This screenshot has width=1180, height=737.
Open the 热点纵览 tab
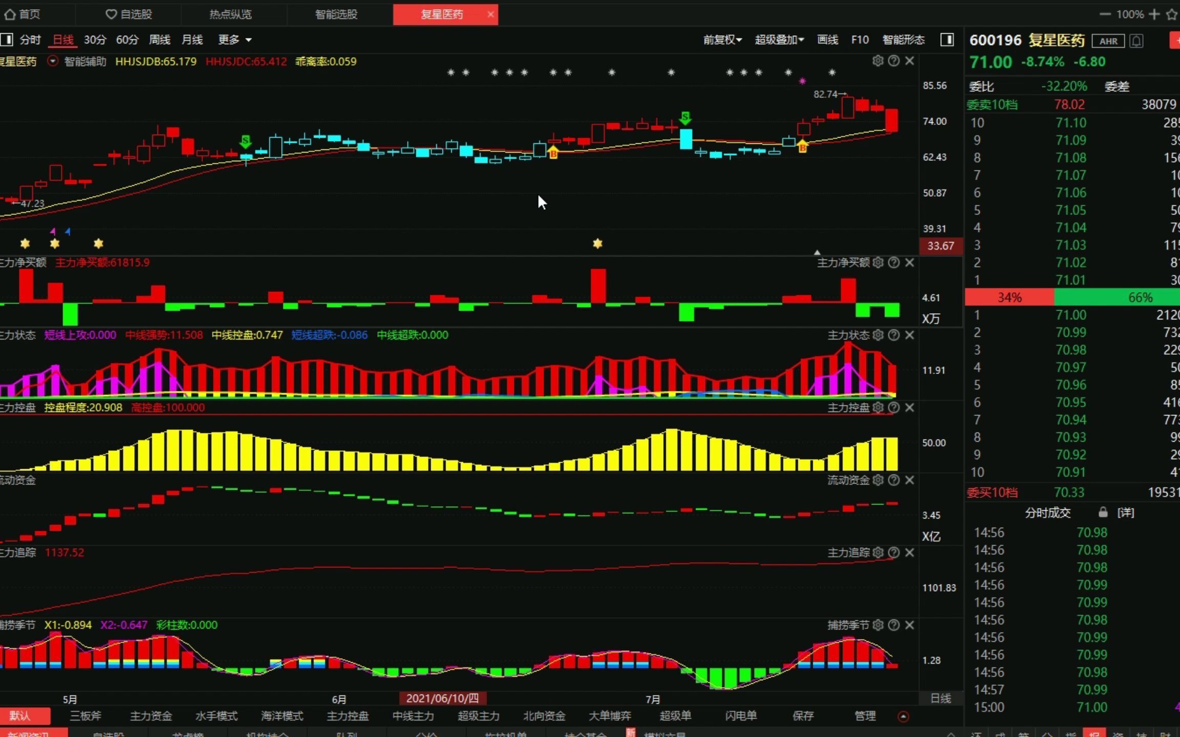pyautogui.click(x=230, y=14)
